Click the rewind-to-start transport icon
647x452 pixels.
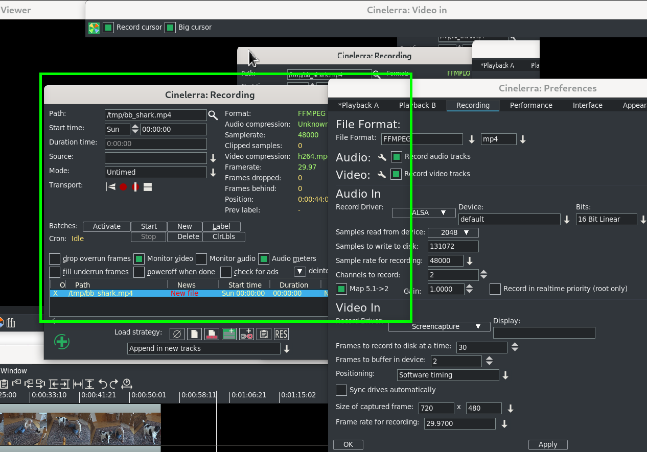click(x=110, y=187)
